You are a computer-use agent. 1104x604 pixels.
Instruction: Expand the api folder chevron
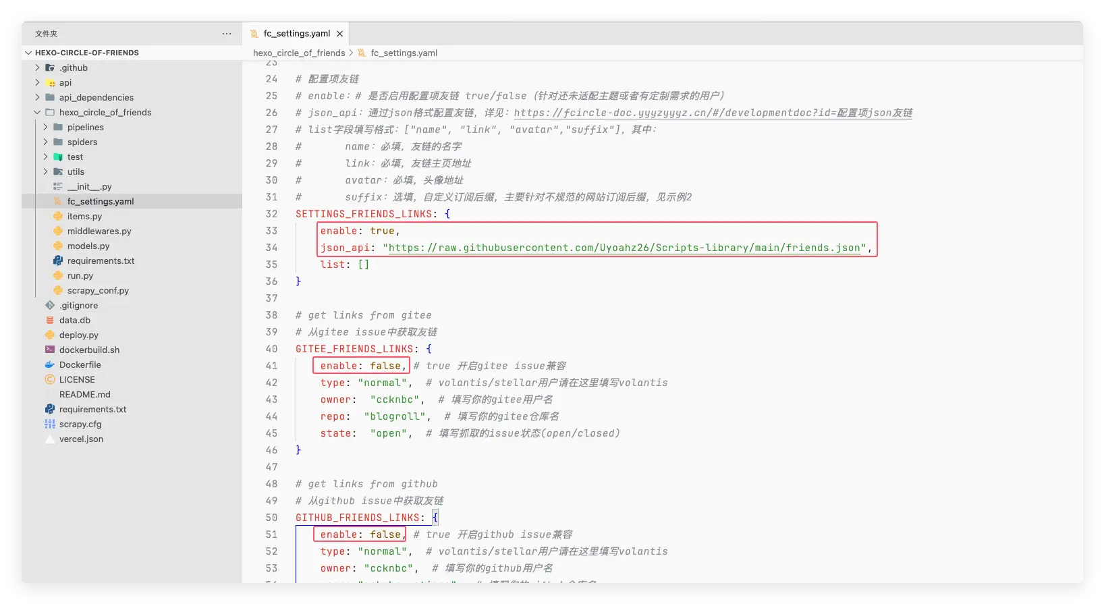click(x=38, y=82)
